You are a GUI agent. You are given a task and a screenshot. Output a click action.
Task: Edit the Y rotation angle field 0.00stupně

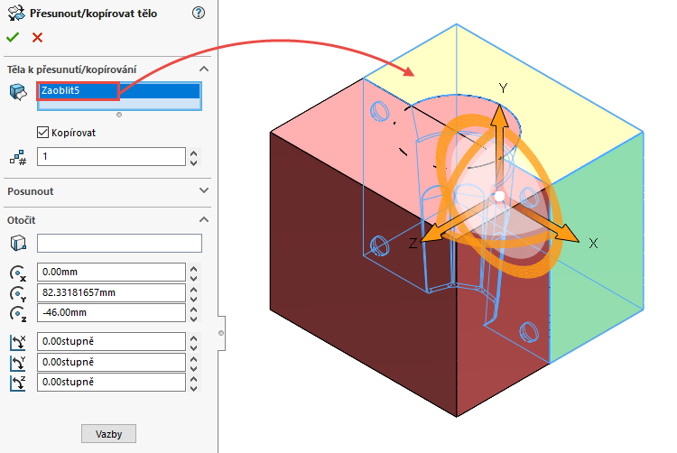coord(111,362)
